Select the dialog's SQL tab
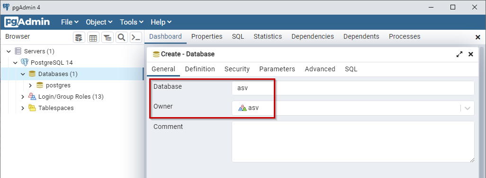 click(x=351, y=69)
